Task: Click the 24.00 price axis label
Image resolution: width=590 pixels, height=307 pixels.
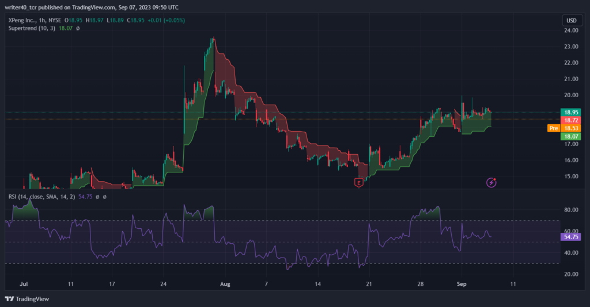Action: [571, 30]
